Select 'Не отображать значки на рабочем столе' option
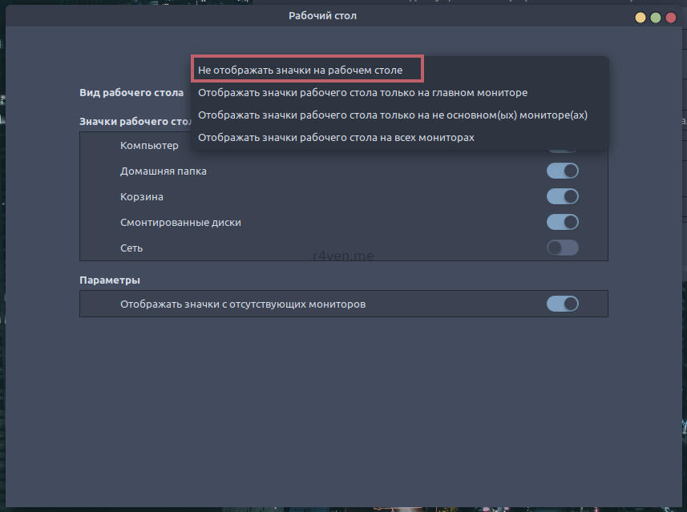The height and width of the screenshot is (512, 687). (301, 71)
